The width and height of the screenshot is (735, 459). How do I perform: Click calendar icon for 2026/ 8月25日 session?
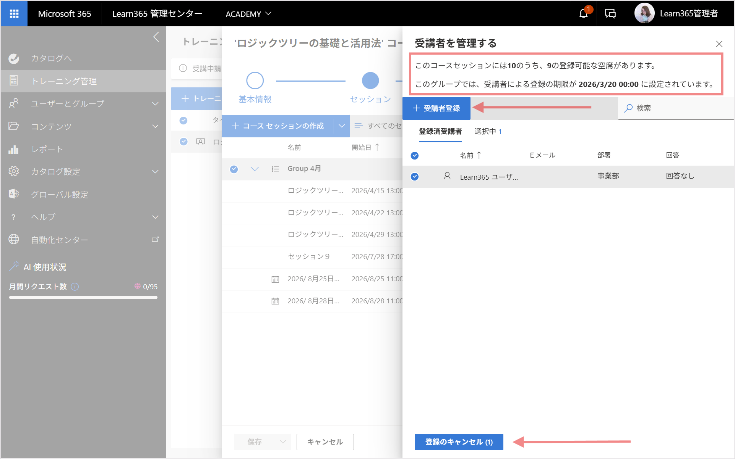coord(275,279)
